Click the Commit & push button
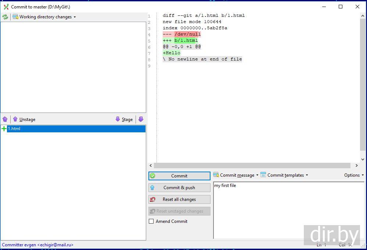 pyautogui.click(x=179, y=188)
